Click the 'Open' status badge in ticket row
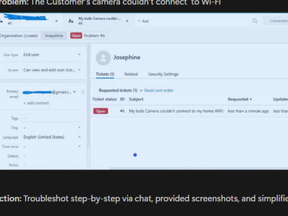The height and width of the screenshot is (216, 288). (101, 111)
